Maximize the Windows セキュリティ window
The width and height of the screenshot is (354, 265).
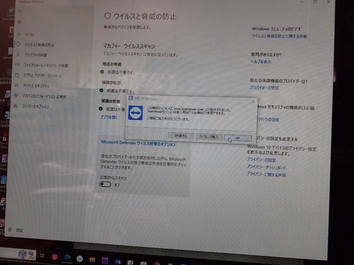315,2
